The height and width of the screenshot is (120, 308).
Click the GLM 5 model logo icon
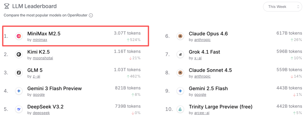tap(19, 73)
